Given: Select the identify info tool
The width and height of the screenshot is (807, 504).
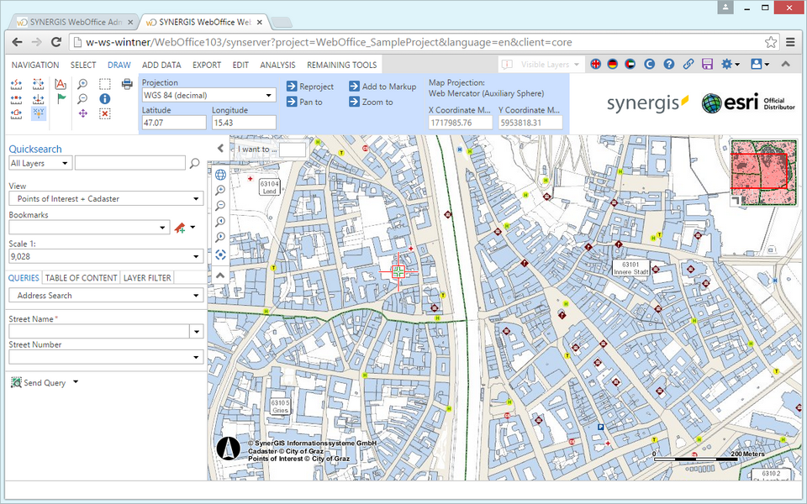Looking at the screenshot, I should [x=104, y=98].
